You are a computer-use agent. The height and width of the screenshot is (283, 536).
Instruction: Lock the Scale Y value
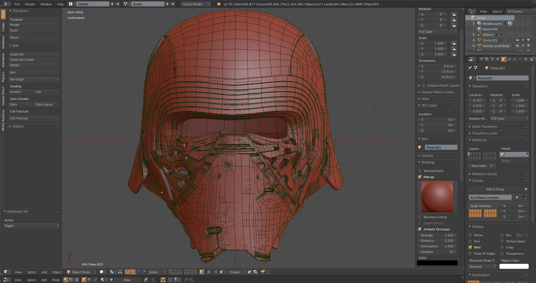(x=454, y=49)
